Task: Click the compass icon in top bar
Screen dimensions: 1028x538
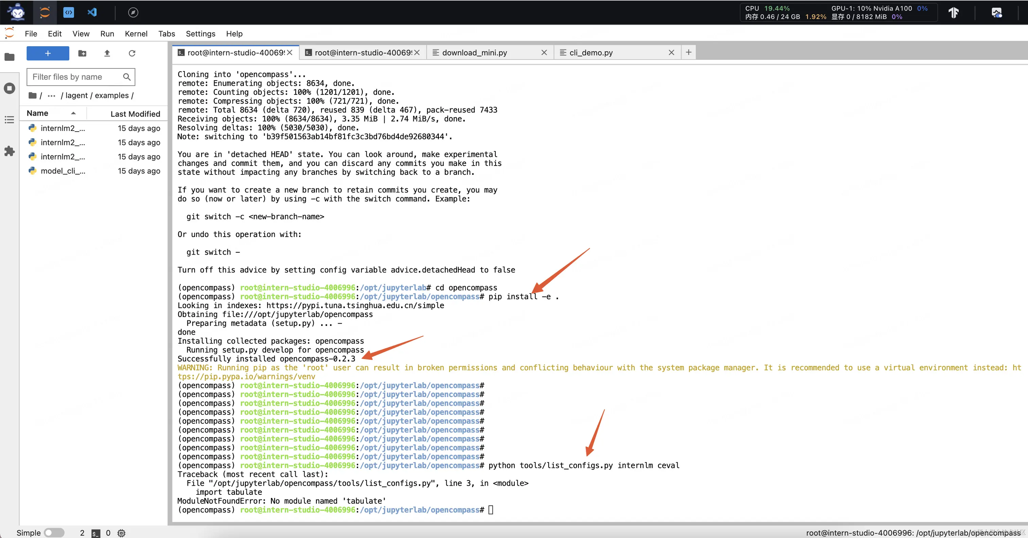Action: [133, 12]
